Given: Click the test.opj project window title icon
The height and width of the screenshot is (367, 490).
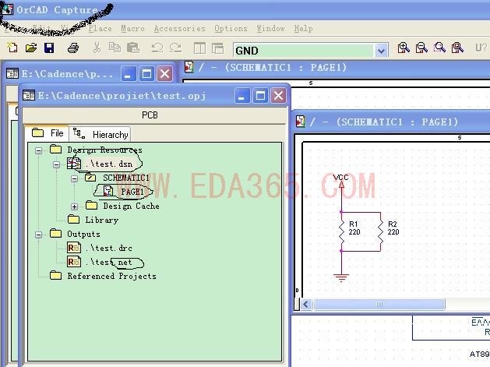Looking at the screenshot, I should click(x=29, y=95).
